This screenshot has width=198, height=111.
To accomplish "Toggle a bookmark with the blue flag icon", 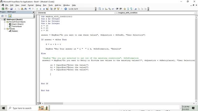I will click(x=136, y=9).
